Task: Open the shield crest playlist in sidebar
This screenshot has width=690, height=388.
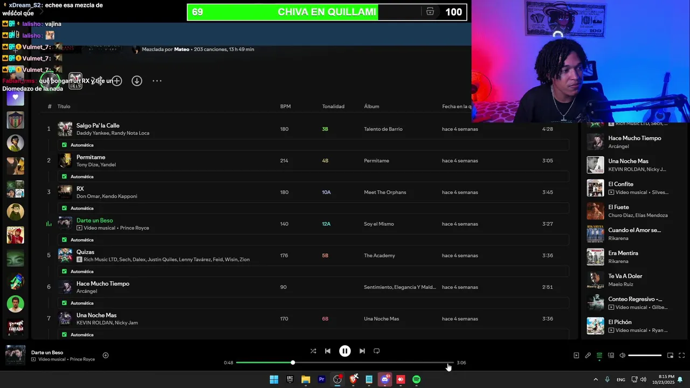Action: pyautogui.click(x=15, y=120)
